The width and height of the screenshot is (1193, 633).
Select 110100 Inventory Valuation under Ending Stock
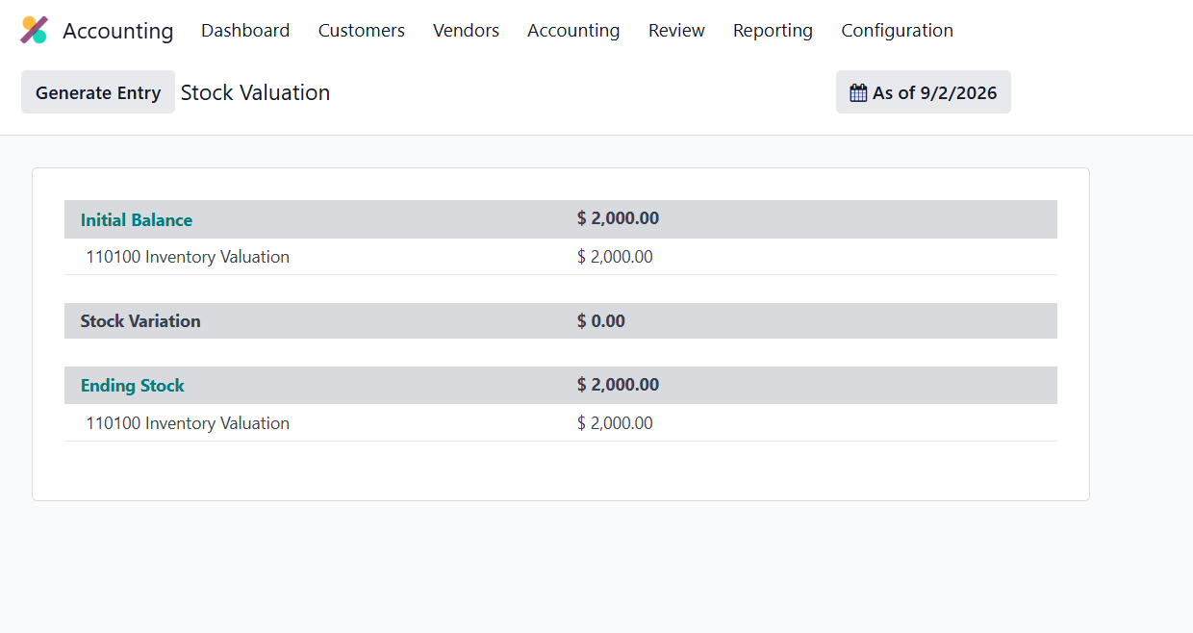pos(188,423)
